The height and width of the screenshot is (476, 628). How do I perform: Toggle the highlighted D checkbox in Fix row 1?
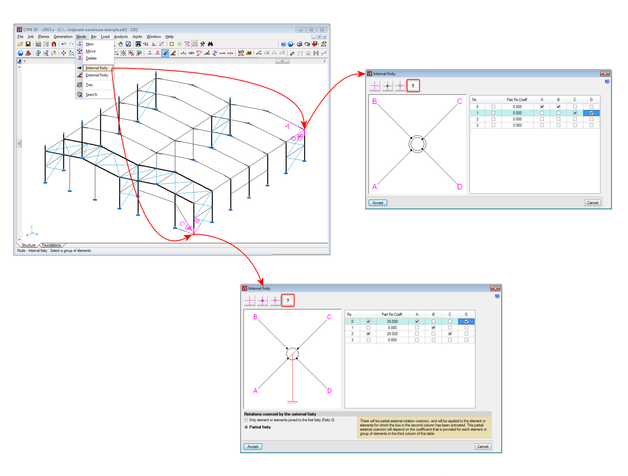pyautogui.click(x=591, y=113)
